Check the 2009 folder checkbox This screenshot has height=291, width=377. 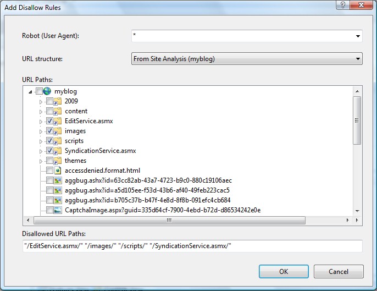point(49,101)
